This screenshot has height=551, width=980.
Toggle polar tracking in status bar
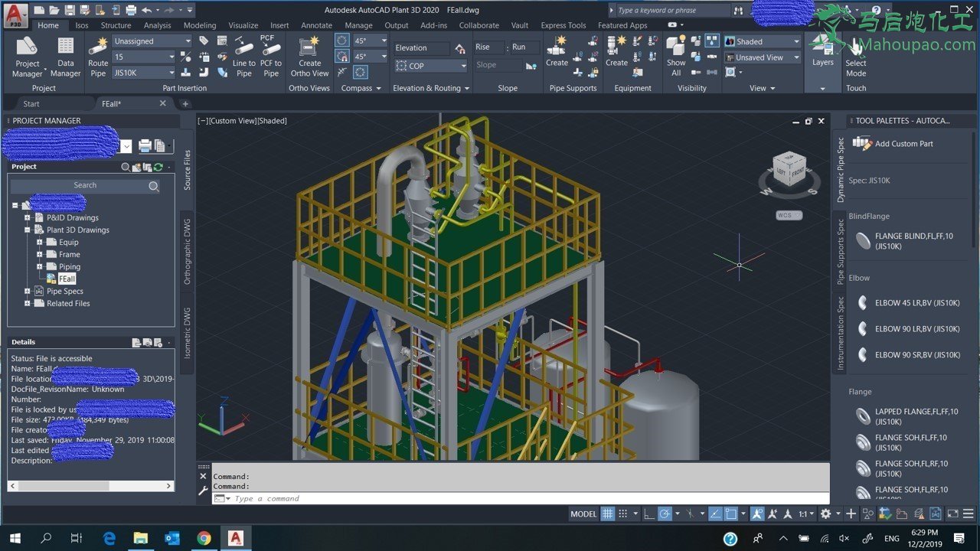[x=665, y=514]
